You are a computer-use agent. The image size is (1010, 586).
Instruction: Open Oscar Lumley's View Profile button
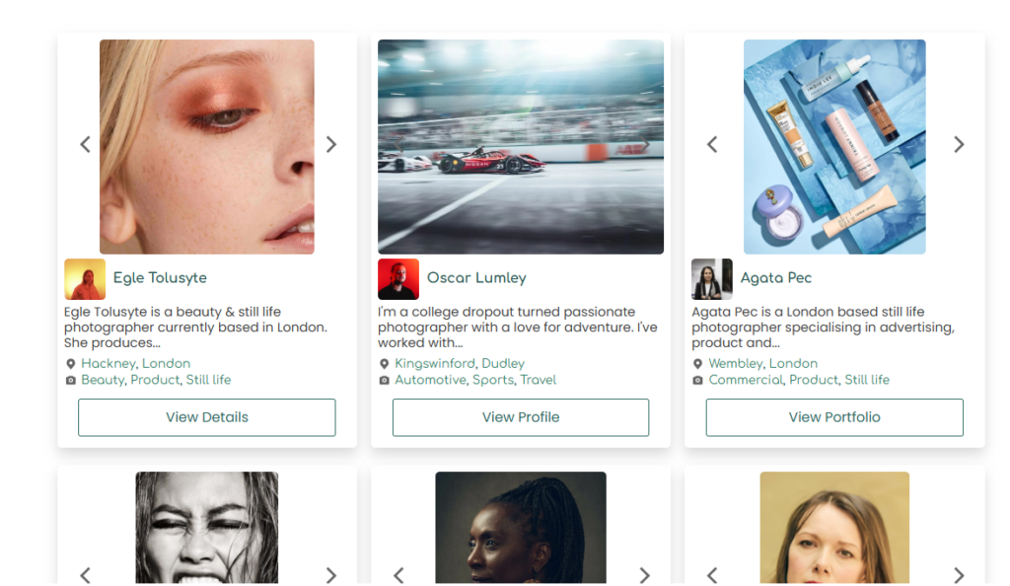coord(521,417)
